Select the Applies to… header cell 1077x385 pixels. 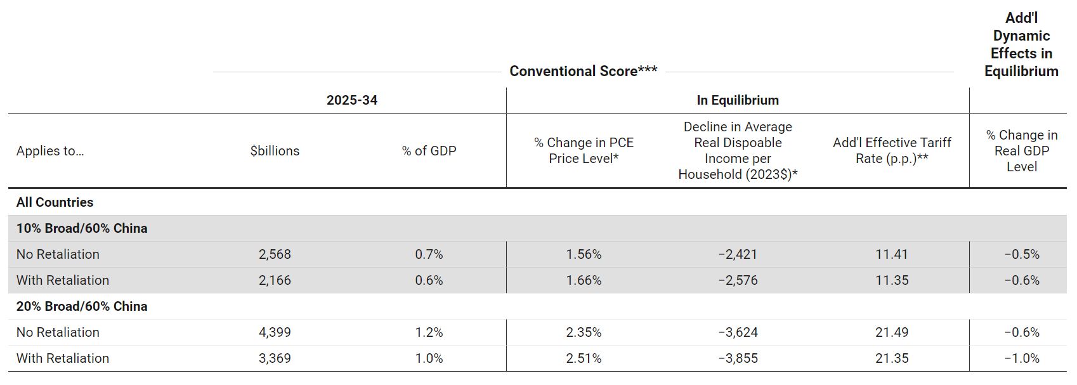(x=50, y=151)
